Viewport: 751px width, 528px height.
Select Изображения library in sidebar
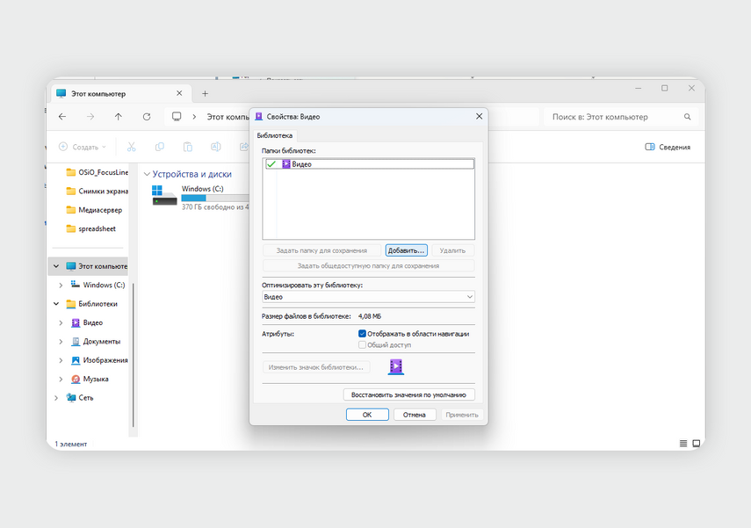[x=99, y=360]
